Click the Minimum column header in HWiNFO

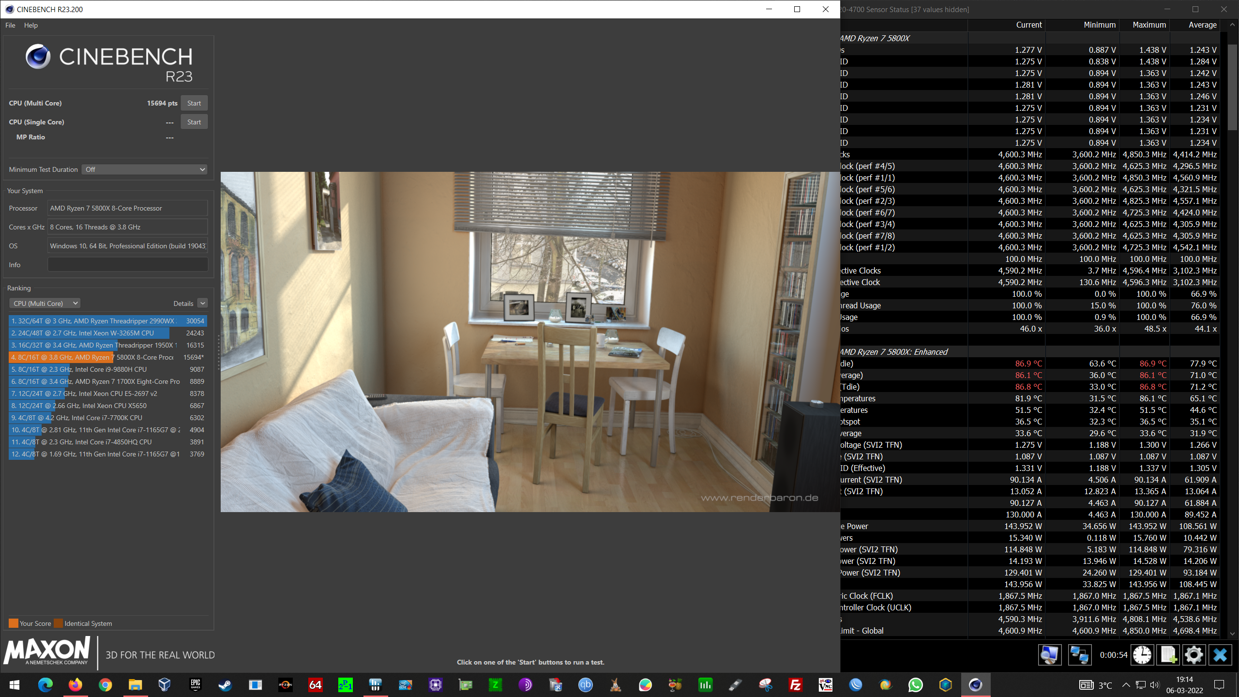point(1083,25)
